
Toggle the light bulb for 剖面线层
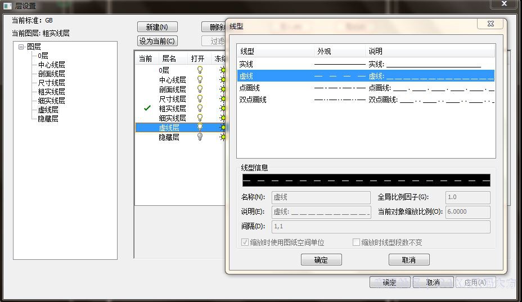click(x=200, y=89)
